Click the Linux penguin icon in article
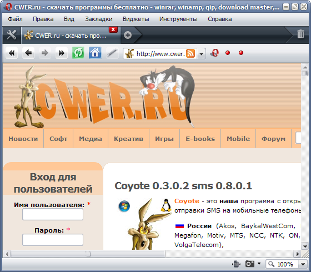The width and height of the screenshot is (311, 272). point(166,205)
